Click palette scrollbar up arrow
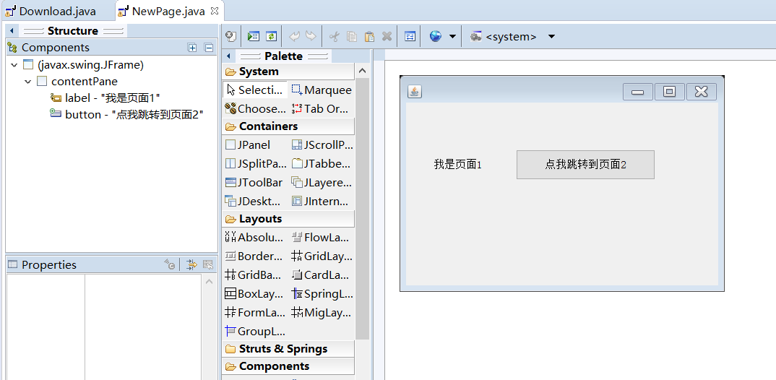The image size is (776, 380). point(362,71)
